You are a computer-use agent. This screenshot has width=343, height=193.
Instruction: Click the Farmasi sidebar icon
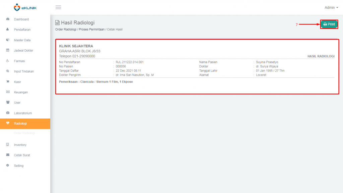(x=8, y=61)
